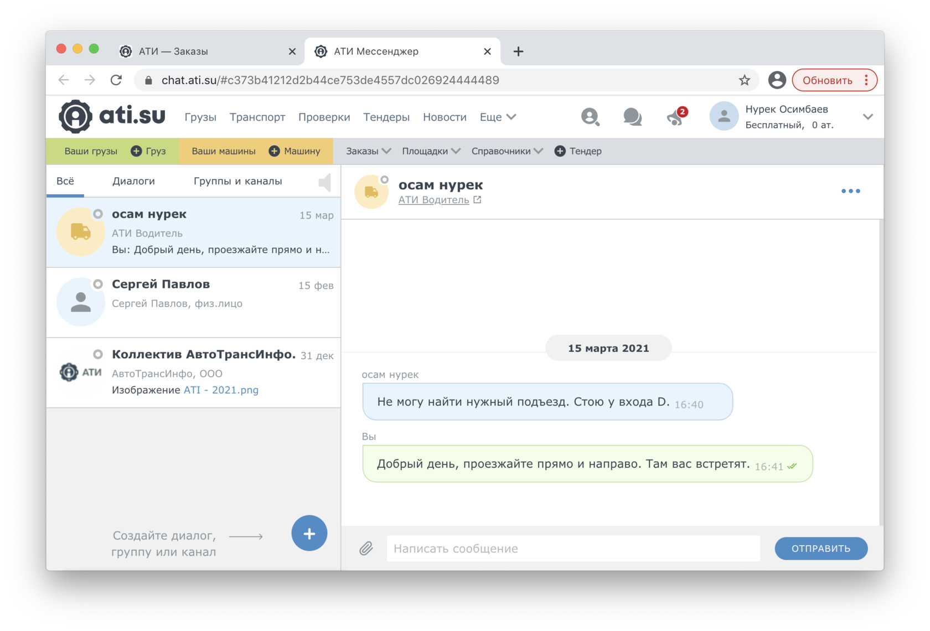This screenshot has width=930, height=631.
Task: Click the profile avatar of Нурек Осимбаев
Action: (724, 116)
